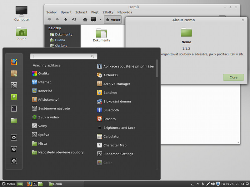Open file manager favorite in menu
The height and width of the screenshot is (187, 250).
(x=14, y=121)
